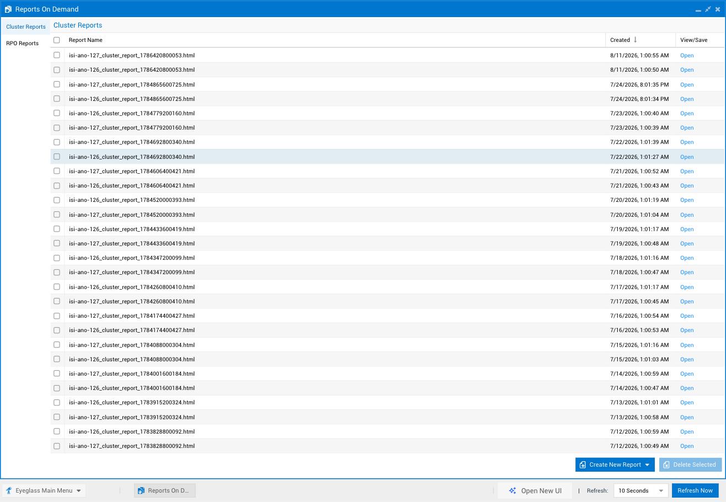
Task: Check the box for isi-ano-127_cluster_report_1784606400421.html
Action: click(x=57, y=171)
